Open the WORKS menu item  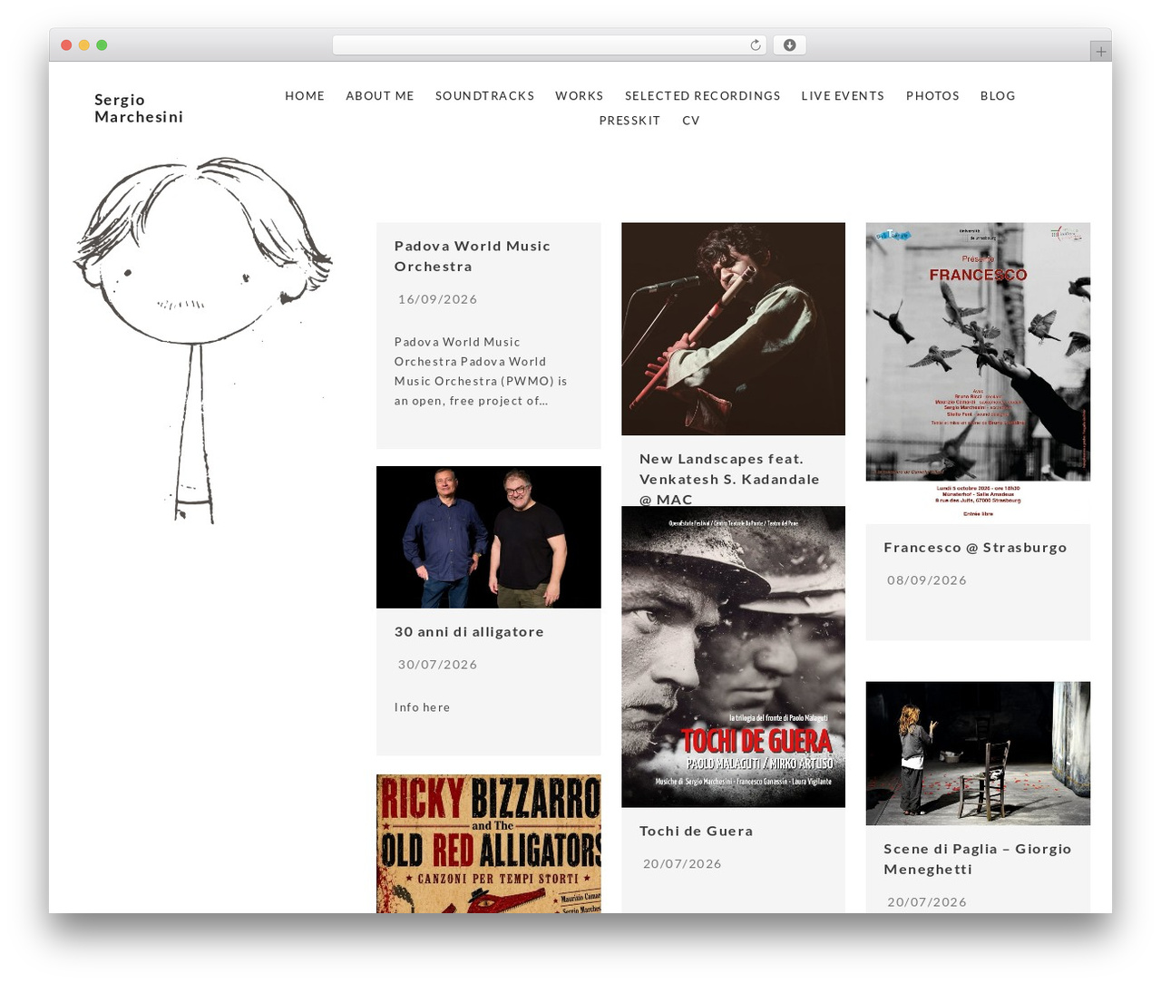pos(579,96)
